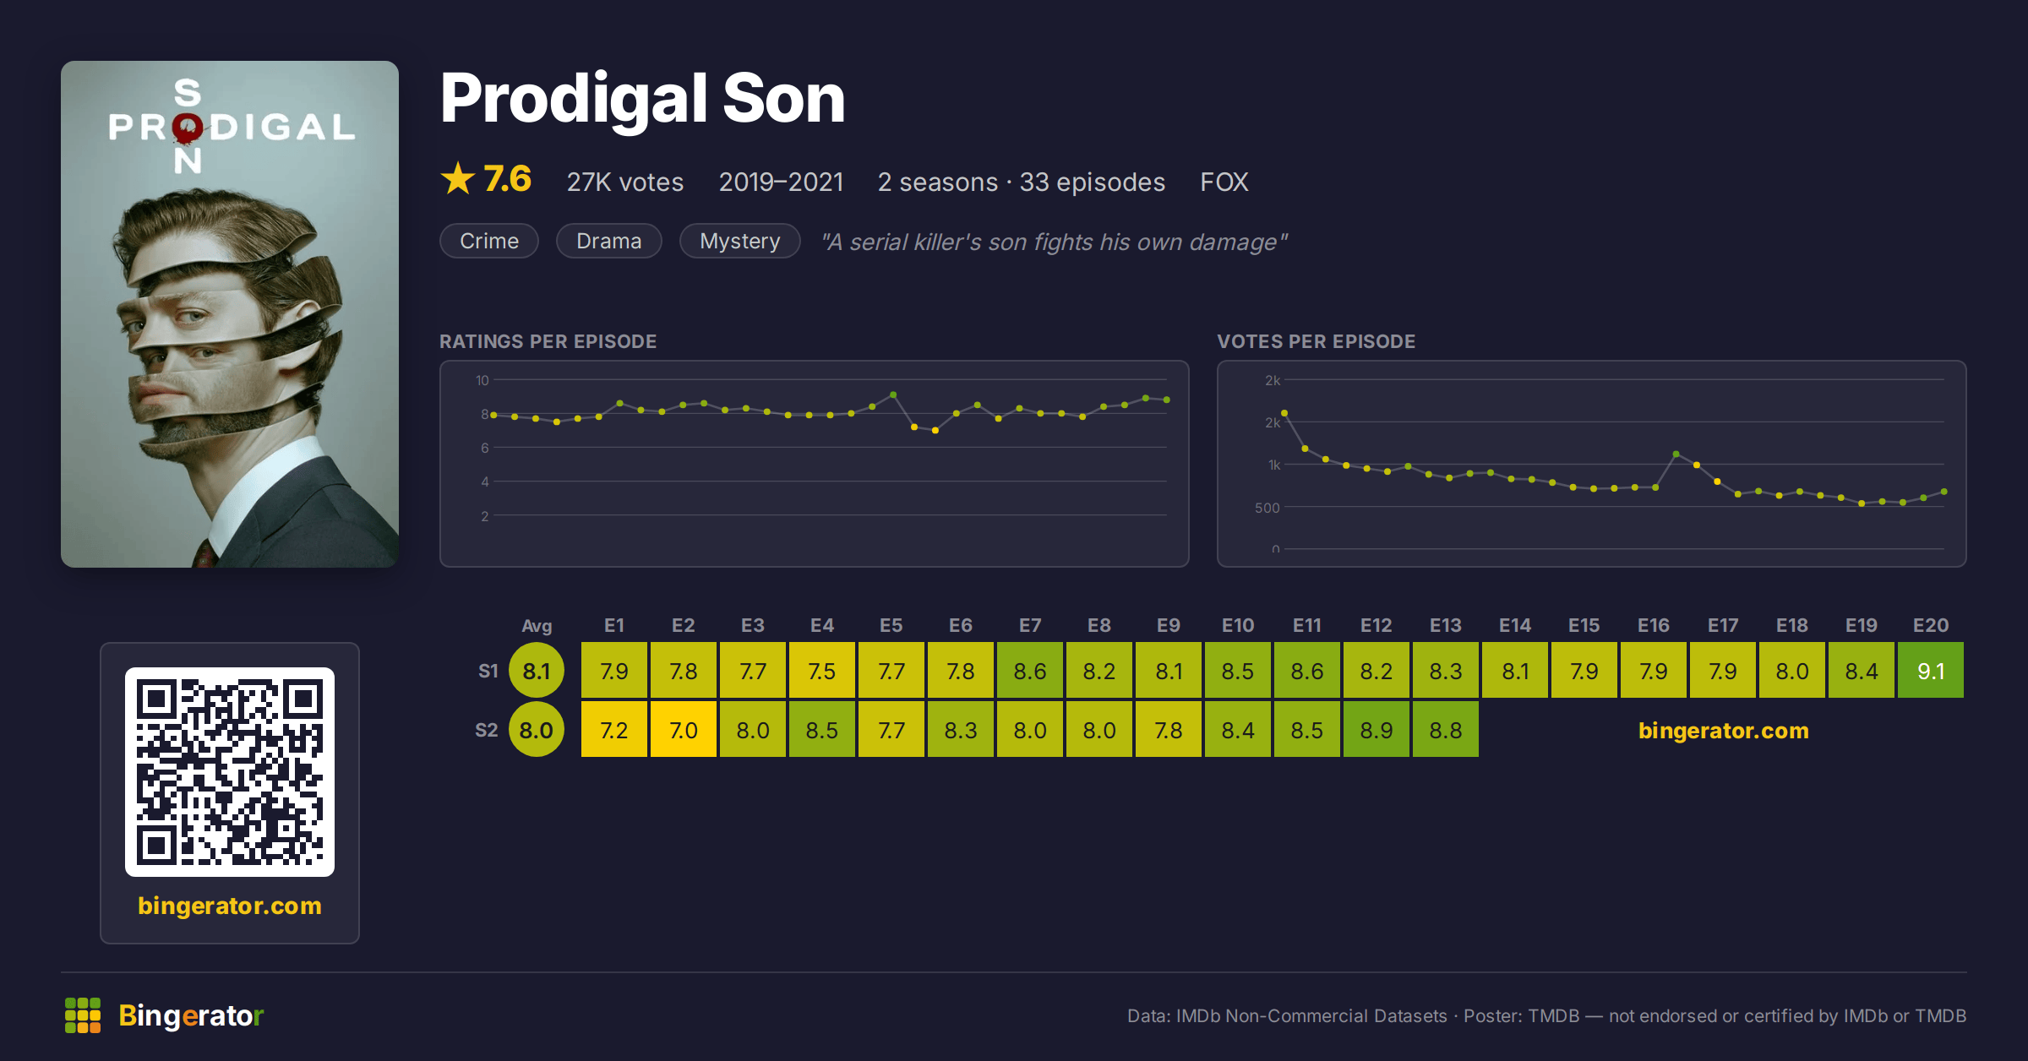Select the Crime genre tag

pos(489,241)
